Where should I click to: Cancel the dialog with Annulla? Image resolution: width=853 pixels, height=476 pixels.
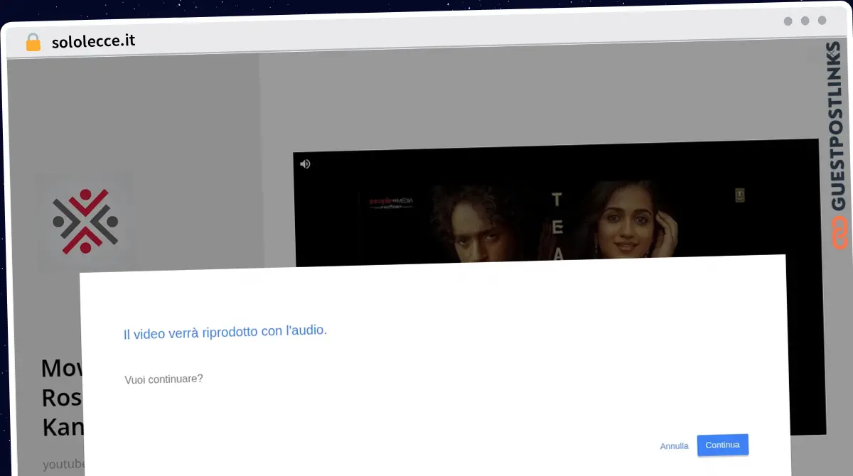(x=674, y=446)
